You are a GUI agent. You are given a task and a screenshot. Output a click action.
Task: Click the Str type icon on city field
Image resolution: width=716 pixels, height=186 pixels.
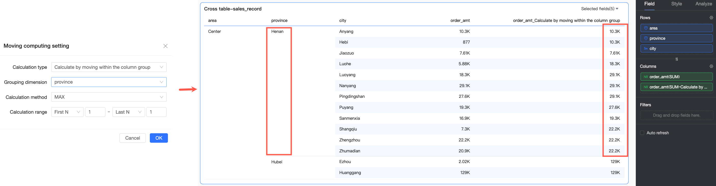pyautogui.click(x=646, y=49)
